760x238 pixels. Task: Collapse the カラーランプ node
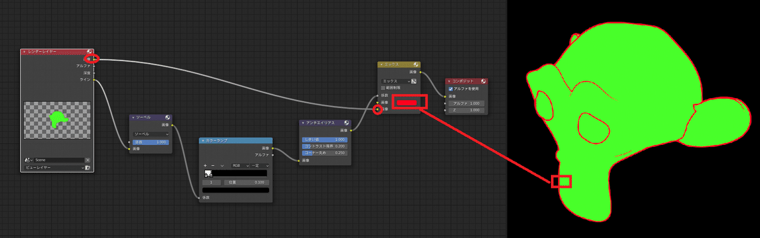pos(203,141)
